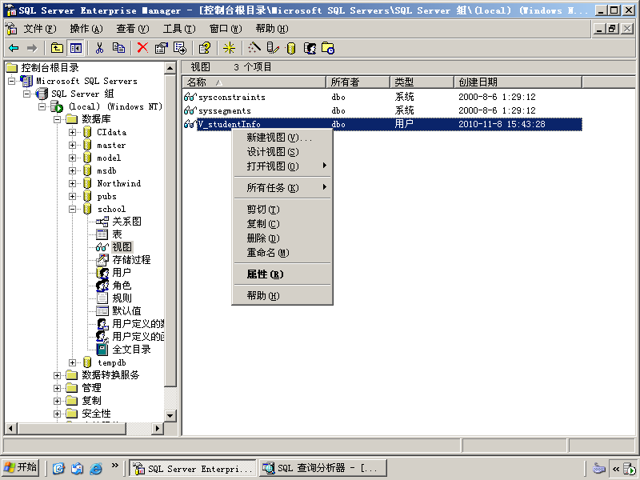Expand the tempdb database node
Screen dimensions: 640x480
(72, 362)
